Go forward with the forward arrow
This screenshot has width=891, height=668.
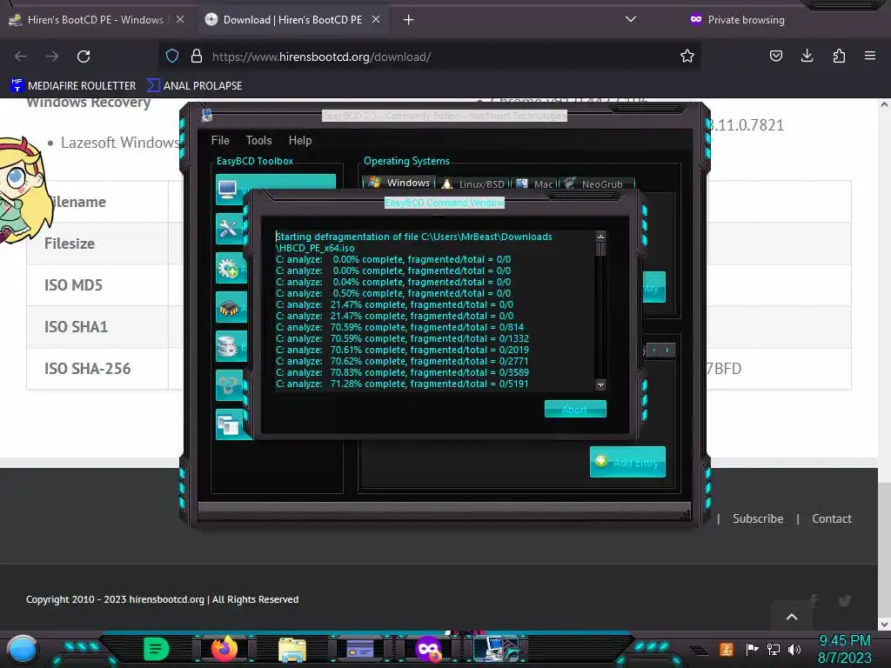pyautogui.click(x=52, y=57)
